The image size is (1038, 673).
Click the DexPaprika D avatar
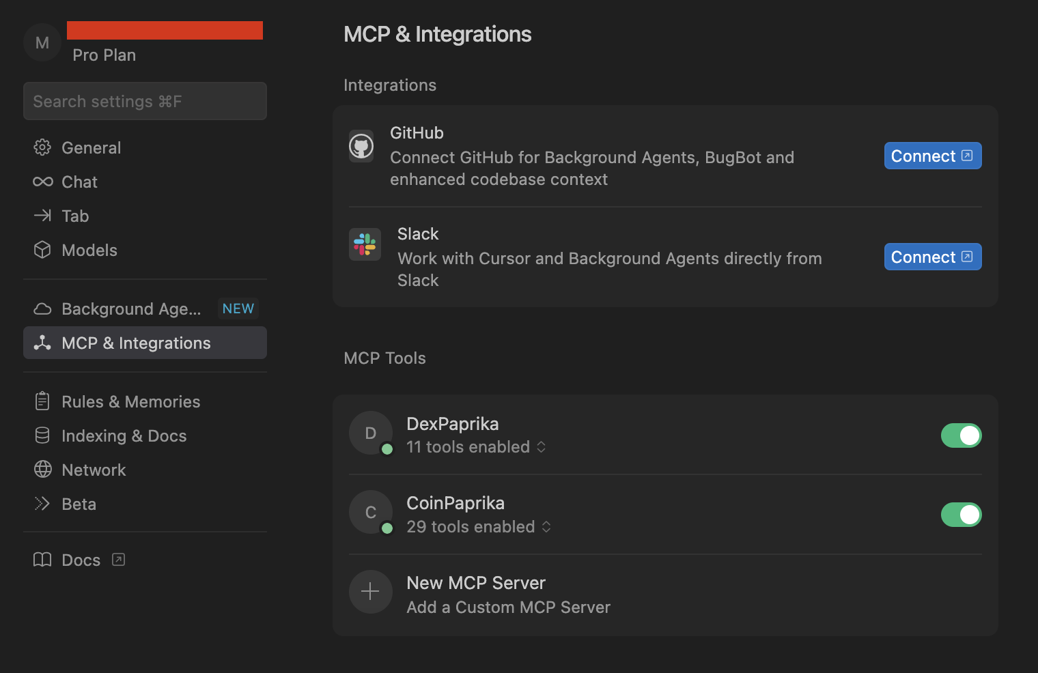[x=371, y=433]
